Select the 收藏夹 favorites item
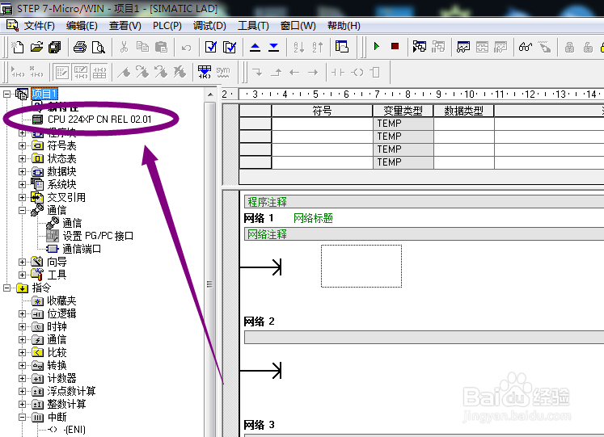This screenshot has height=437, width=604. pos(61,300)
